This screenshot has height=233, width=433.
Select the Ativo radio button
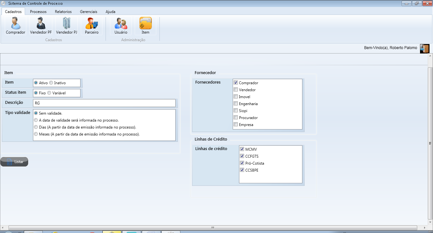coord(36,83)
